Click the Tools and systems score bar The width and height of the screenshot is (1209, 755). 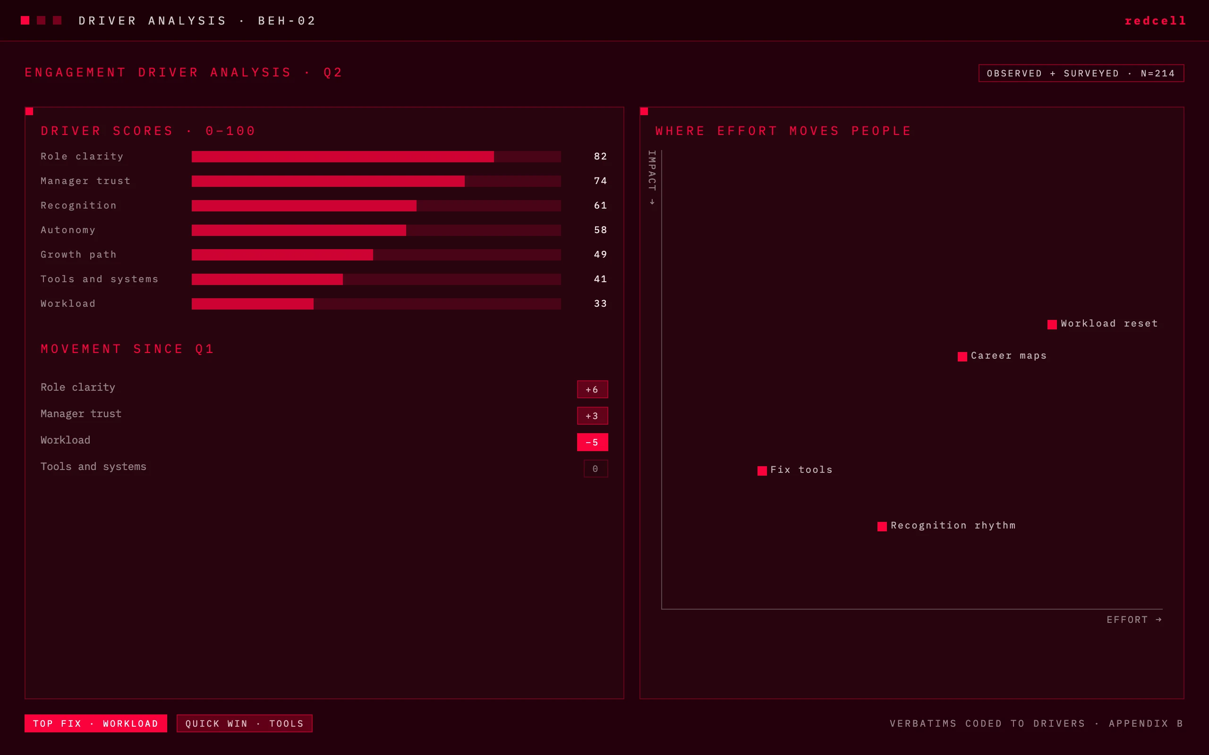pyautogui.click(x=376, y=279)
